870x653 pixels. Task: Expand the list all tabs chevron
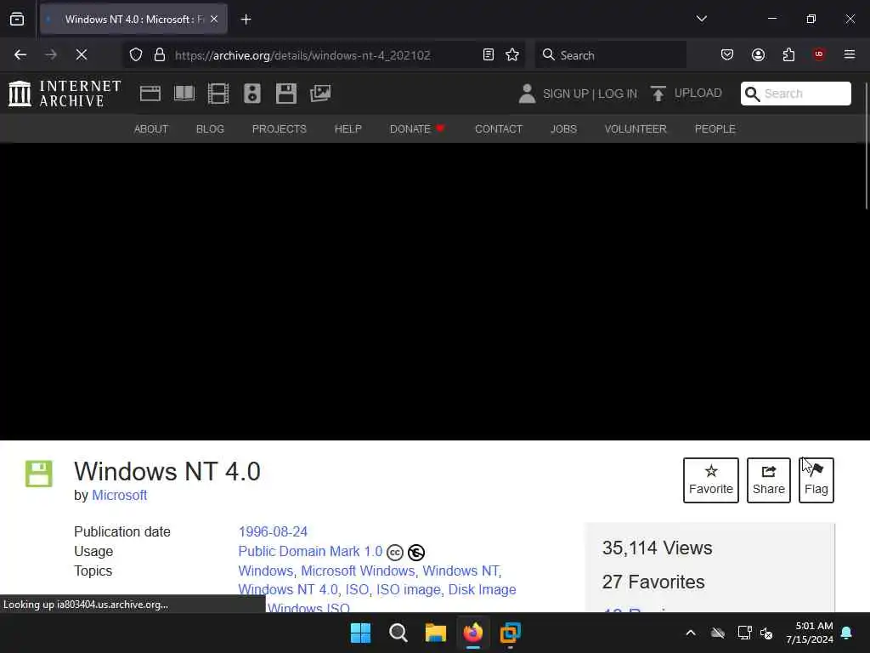(x=701, y=19)
